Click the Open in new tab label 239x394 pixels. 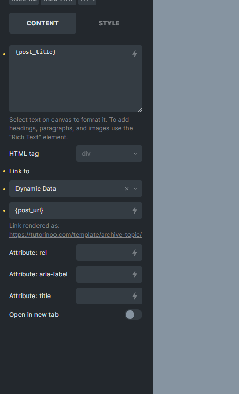tap(34, 315)
